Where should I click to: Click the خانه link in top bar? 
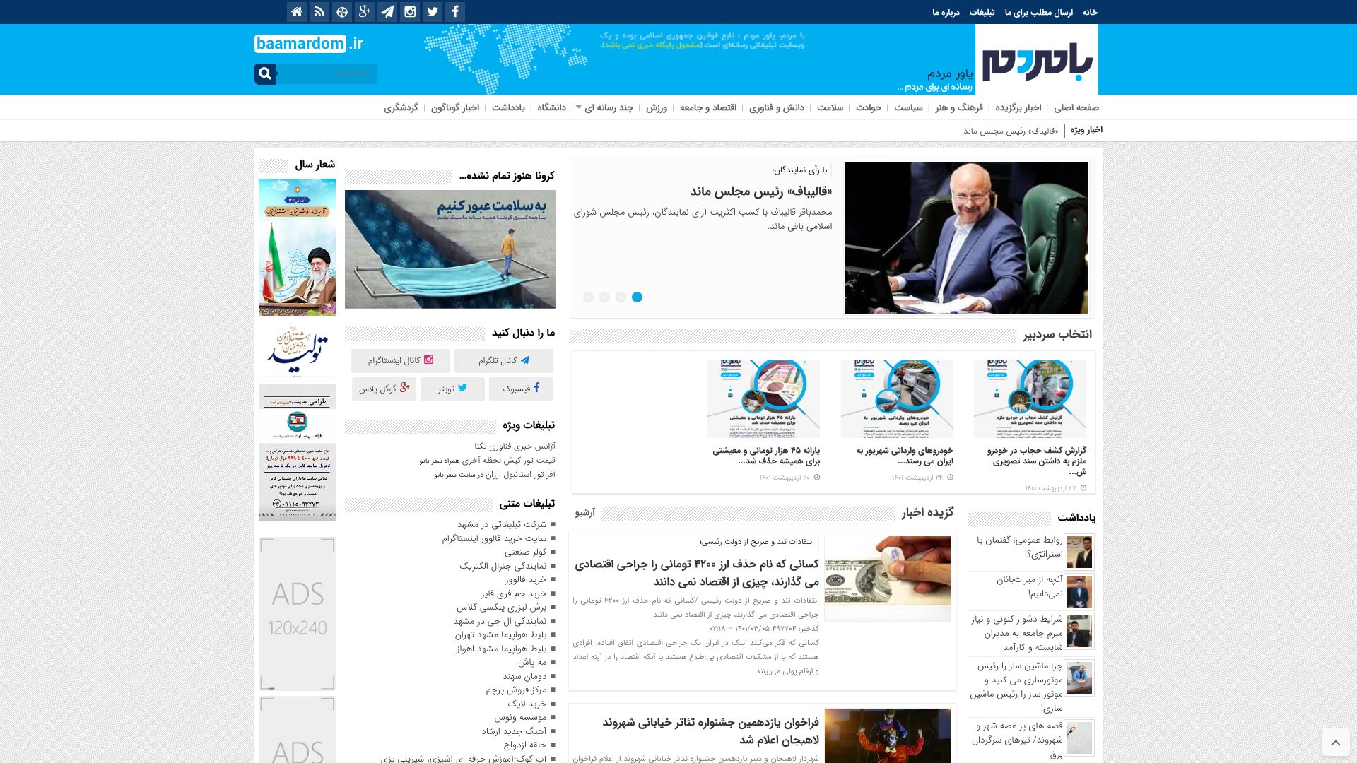pos(1090,12)
